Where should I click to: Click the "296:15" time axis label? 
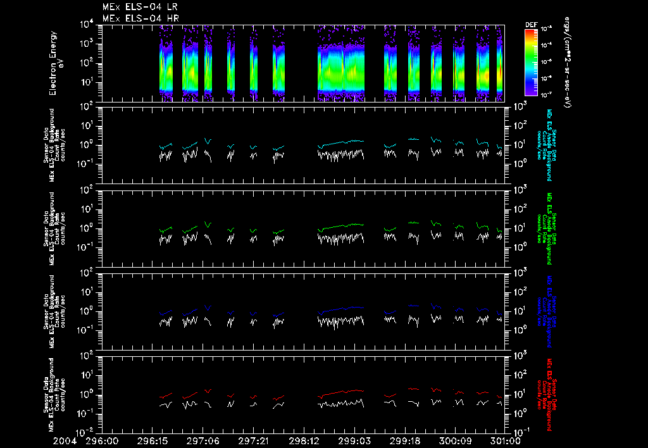pyautogui.click(x=153, y=441)
